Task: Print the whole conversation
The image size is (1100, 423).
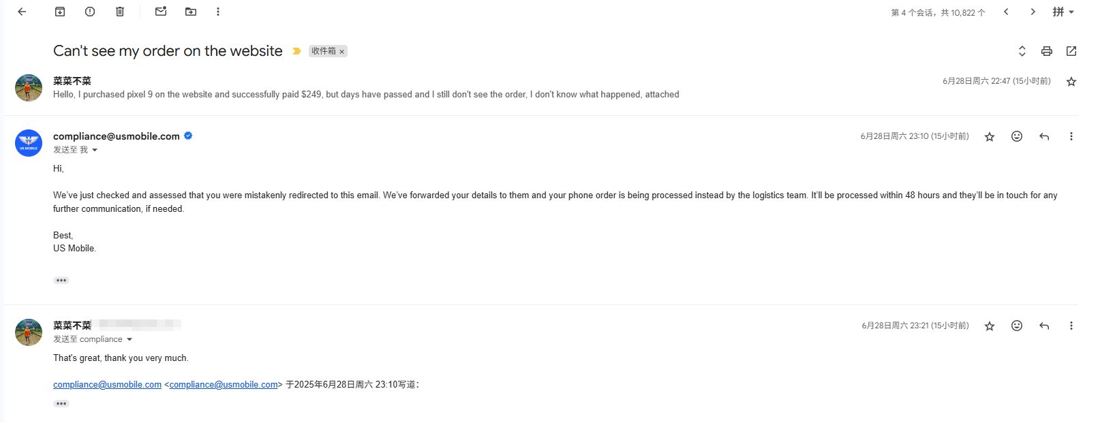Action: click(1047, 51)
